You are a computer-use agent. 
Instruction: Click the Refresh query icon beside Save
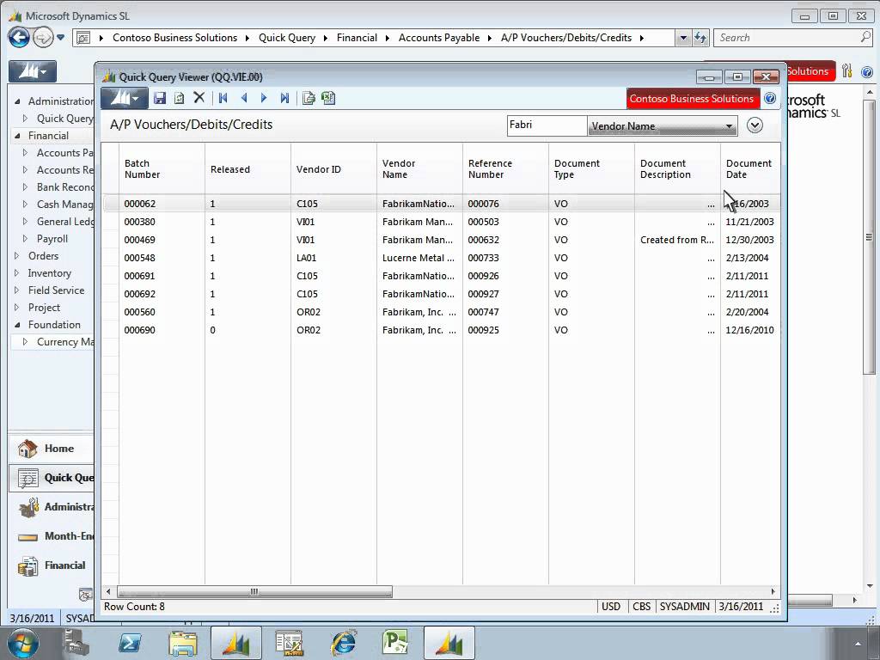pos(179,98)
